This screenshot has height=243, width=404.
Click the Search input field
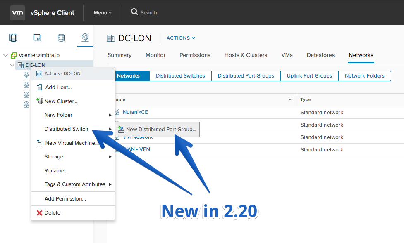[x=149, y=13]
